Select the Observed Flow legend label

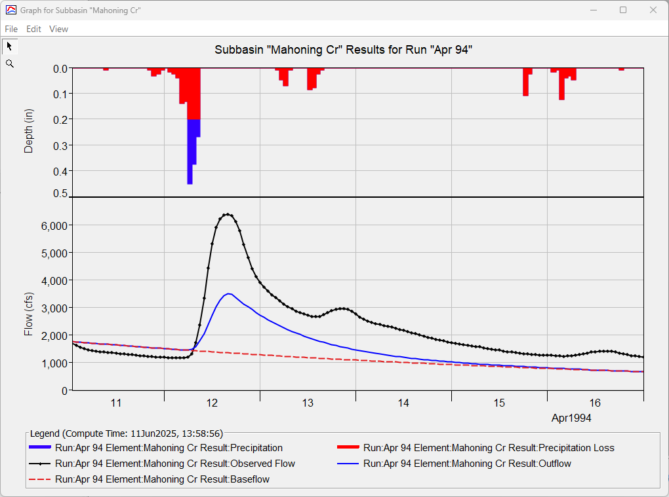pyautogui.click(x=175, y=464)
